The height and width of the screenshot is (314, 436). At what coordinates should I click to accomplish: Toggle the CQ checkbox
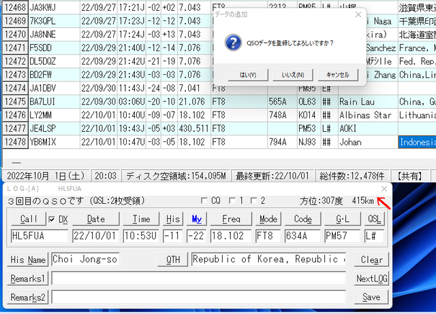pos(204,200)
